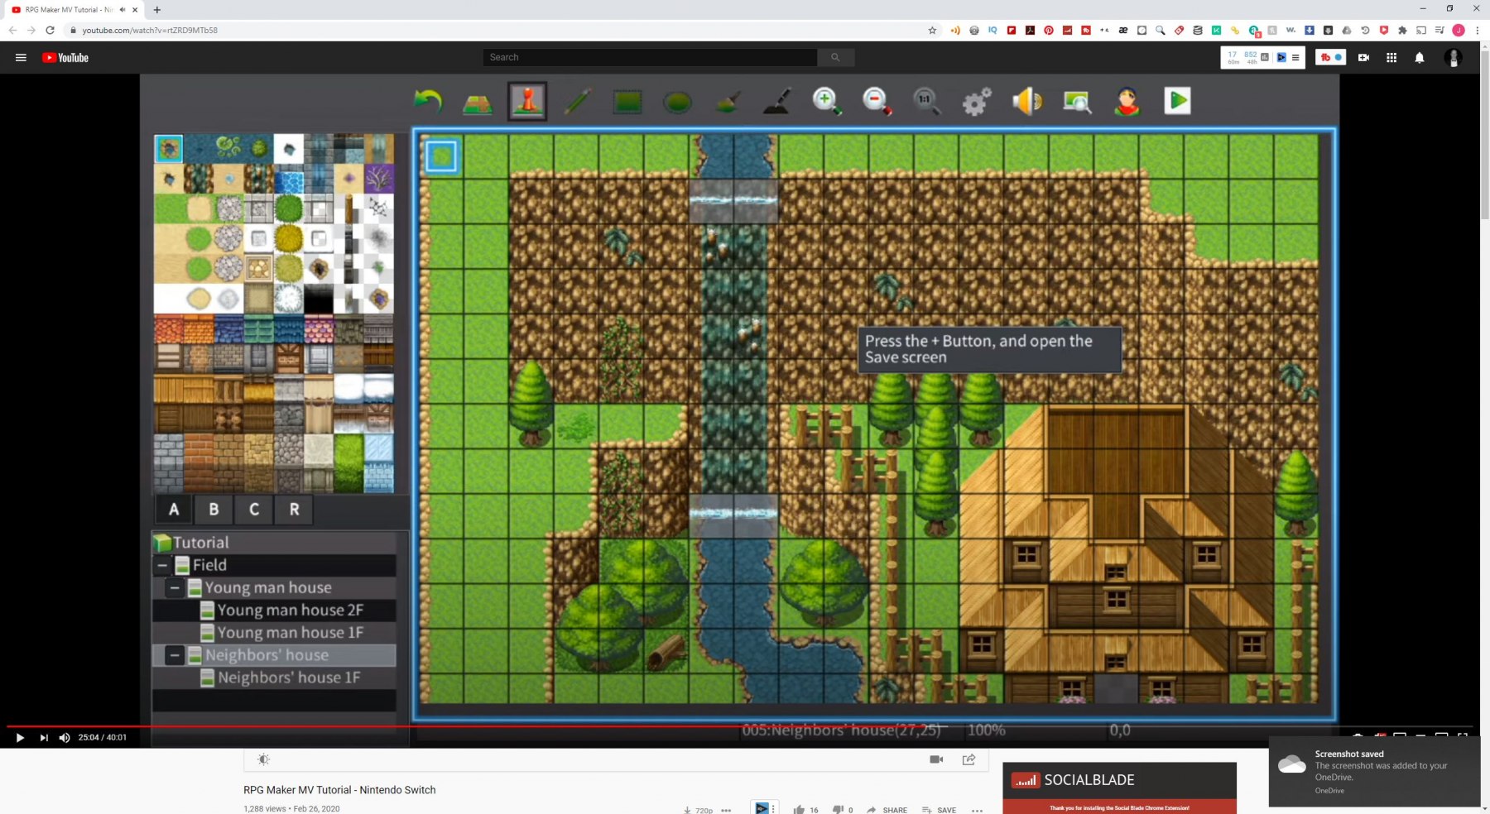Open the SOCIALBLADE extension panel header

(x=1119, y=780)
